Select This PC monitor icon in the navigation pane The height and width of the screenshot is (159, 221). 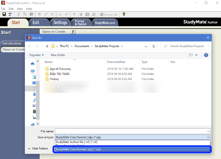pyautogui.click(x=33, y=71)
